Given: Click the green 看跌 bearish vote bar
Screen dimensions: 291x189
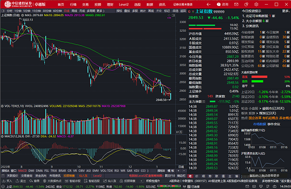Looking at the screenshot, I should click(x=257, y=81).
